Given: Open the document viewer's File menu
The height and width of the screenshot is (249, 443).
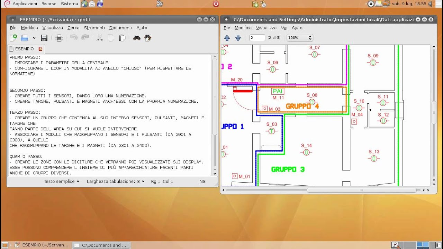Looking at the screenshot, I should point(227,28).
